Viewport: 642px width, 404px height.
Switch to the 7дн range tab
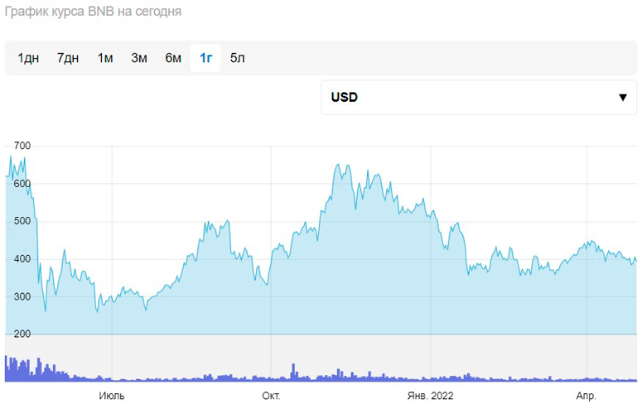point(68,58)
